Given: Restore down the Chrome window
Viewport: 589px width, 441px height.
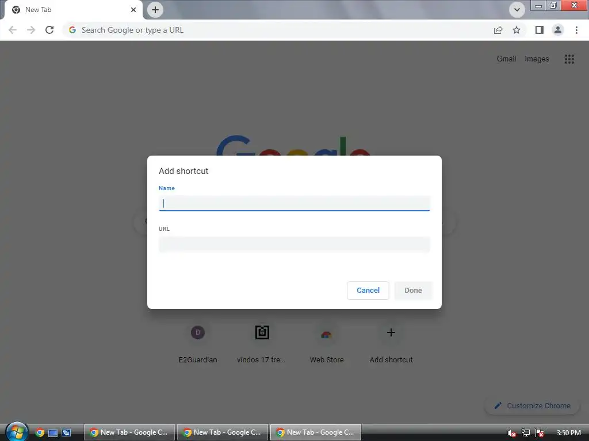Looking at the screenshot, I should tap(553, 5).
